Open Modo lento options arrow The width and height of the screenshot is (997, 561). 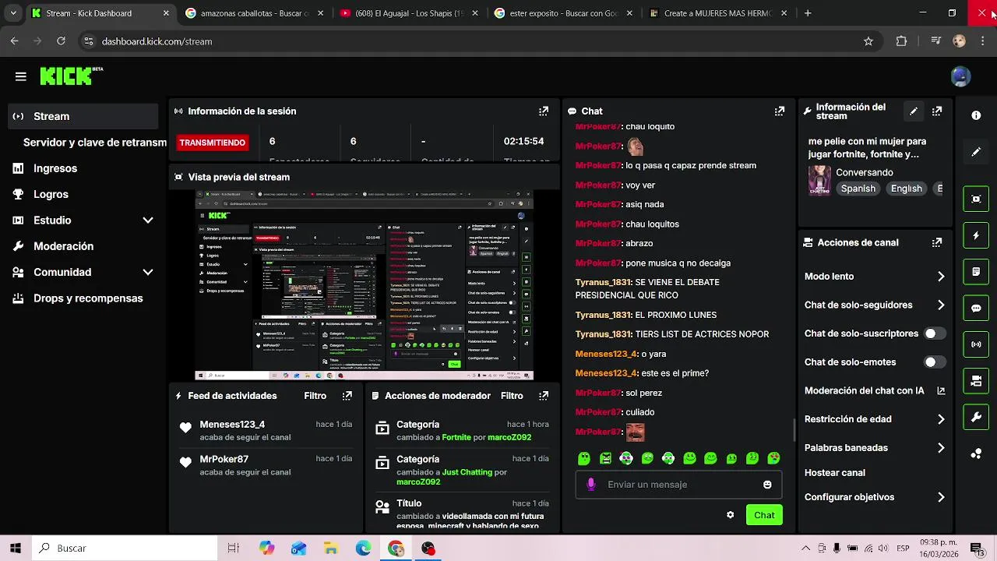coord(941,277)
